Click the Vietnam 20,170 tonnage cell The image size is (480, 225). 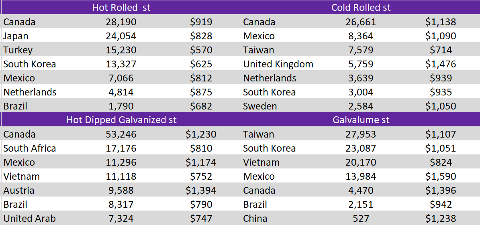[361, 162]
